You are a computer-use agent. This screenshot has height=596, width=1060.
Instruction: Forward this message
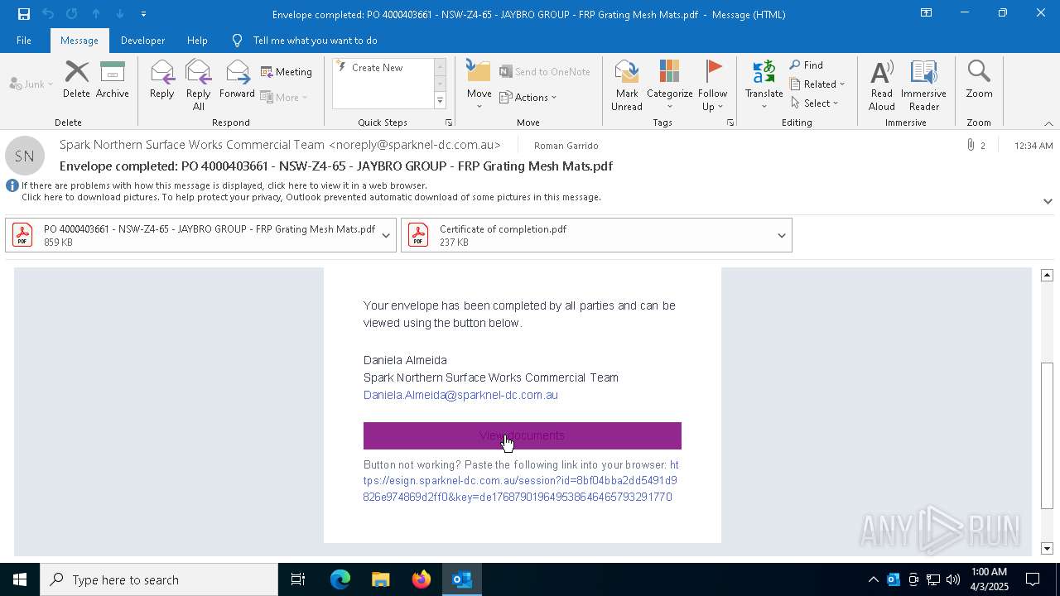point(237,79)
